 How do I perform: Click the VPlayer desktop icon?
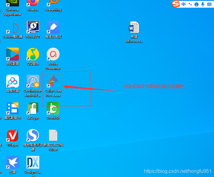(13, 138)
